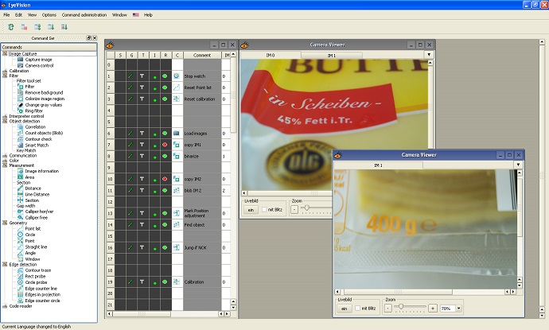Screen dimensions: 549x330
Task: Switch to IM 1 tab in back Camera Viewer
Action: coord(331,56)
